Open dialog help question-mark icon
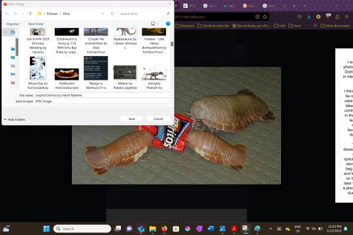 168,23
